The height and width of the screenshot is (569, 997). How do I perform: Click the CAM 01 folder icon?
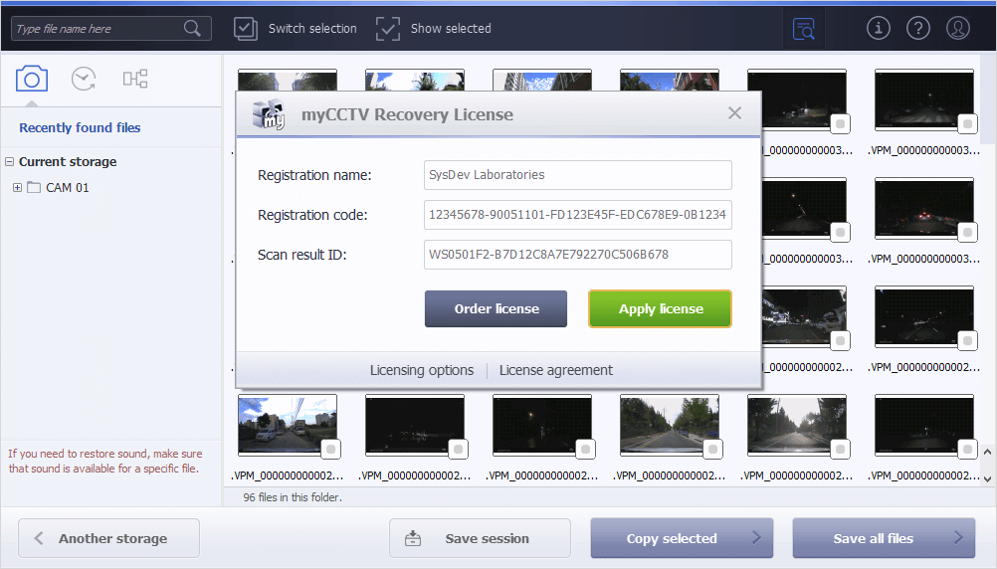[x=34, y=188]
